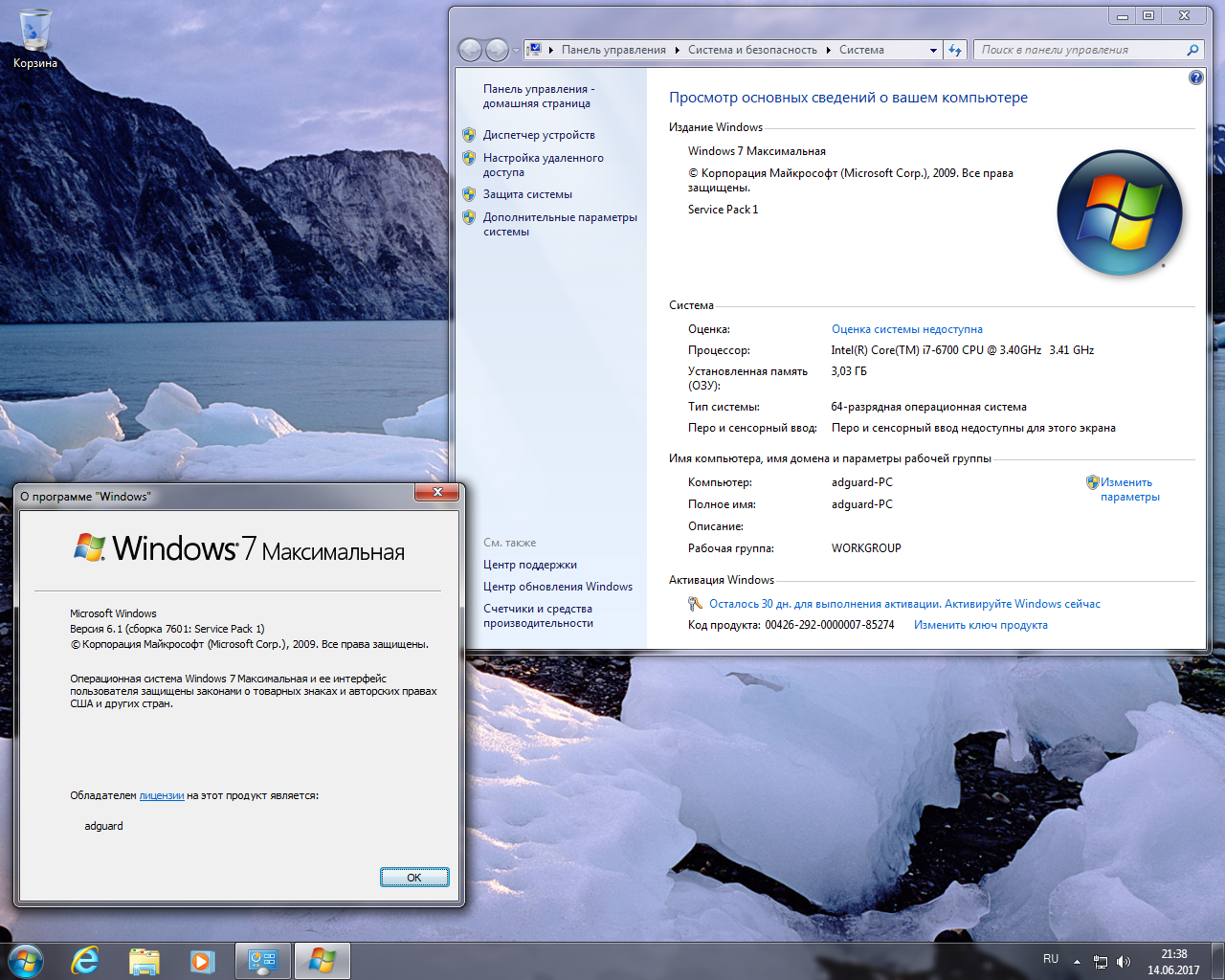Show hidden tray icons arrow
The image size is (1225, 980).
coord(1077,961)
